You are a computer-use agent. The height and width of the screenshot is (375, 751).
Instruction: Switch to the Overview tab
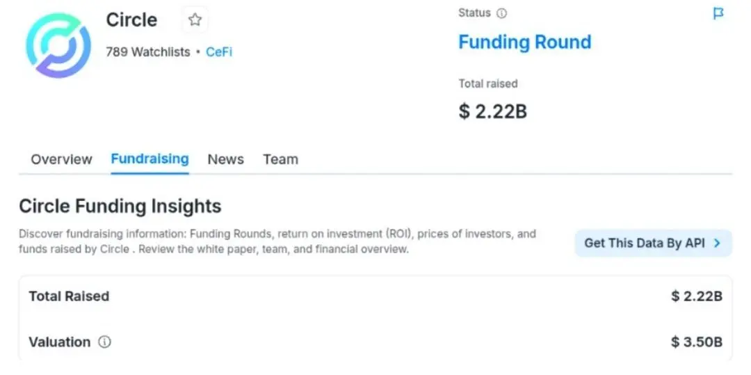pos(61,159)
